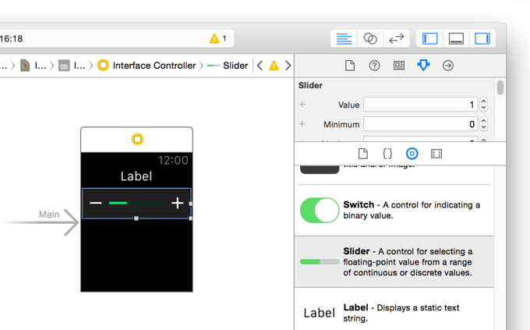The width and height of the screenshot is (530, 330).
Task: Show the Code Snippet library
Action: coord(387,154)
